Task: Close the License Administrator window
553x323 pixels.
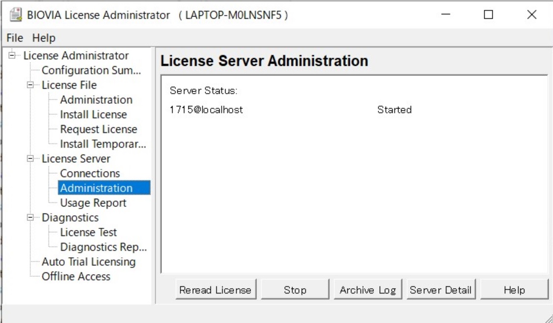Action: tap(531, 15)
